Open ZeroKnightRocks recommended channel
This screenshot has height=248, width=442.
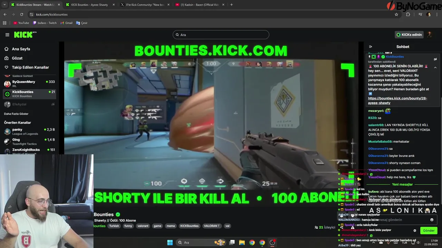coord(30,151)
